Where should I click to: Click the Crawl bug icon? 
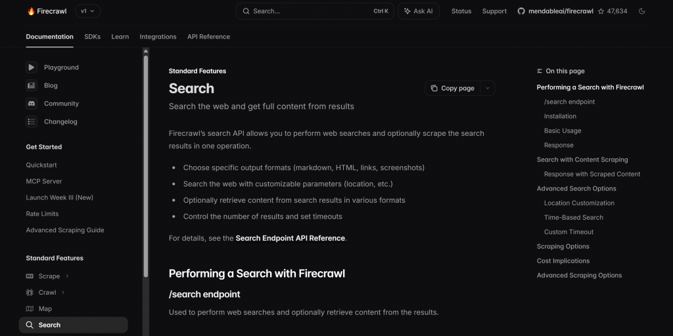(30, 292)
